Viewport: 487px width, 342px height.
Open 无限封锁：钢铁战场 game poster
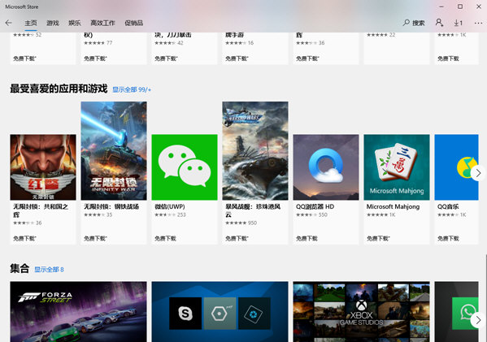[x=114, y=151]
